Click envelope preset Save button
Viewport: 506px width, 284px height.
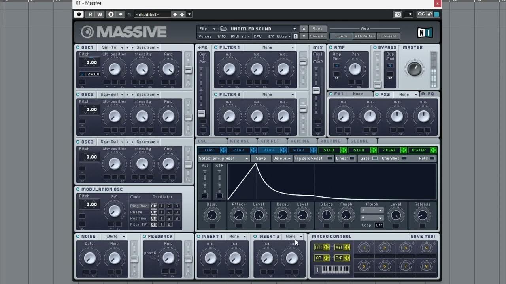point(261,159)
